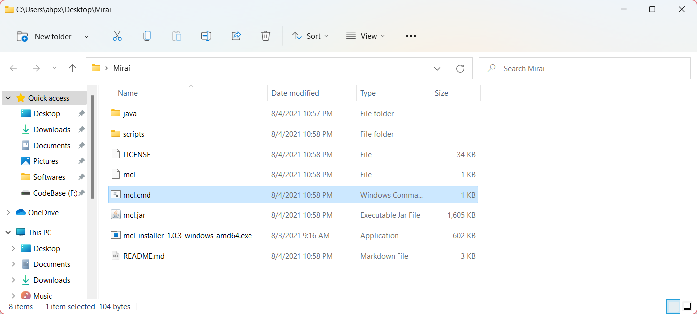Click the Share icon in toolbar

236,36
